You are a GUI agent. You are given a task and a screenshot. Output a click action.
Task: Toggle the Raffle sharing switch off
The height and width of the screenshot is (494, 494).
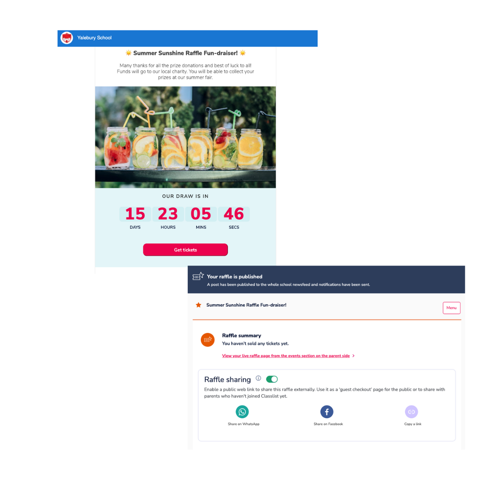pyautogui.click(x=272, y=379)
